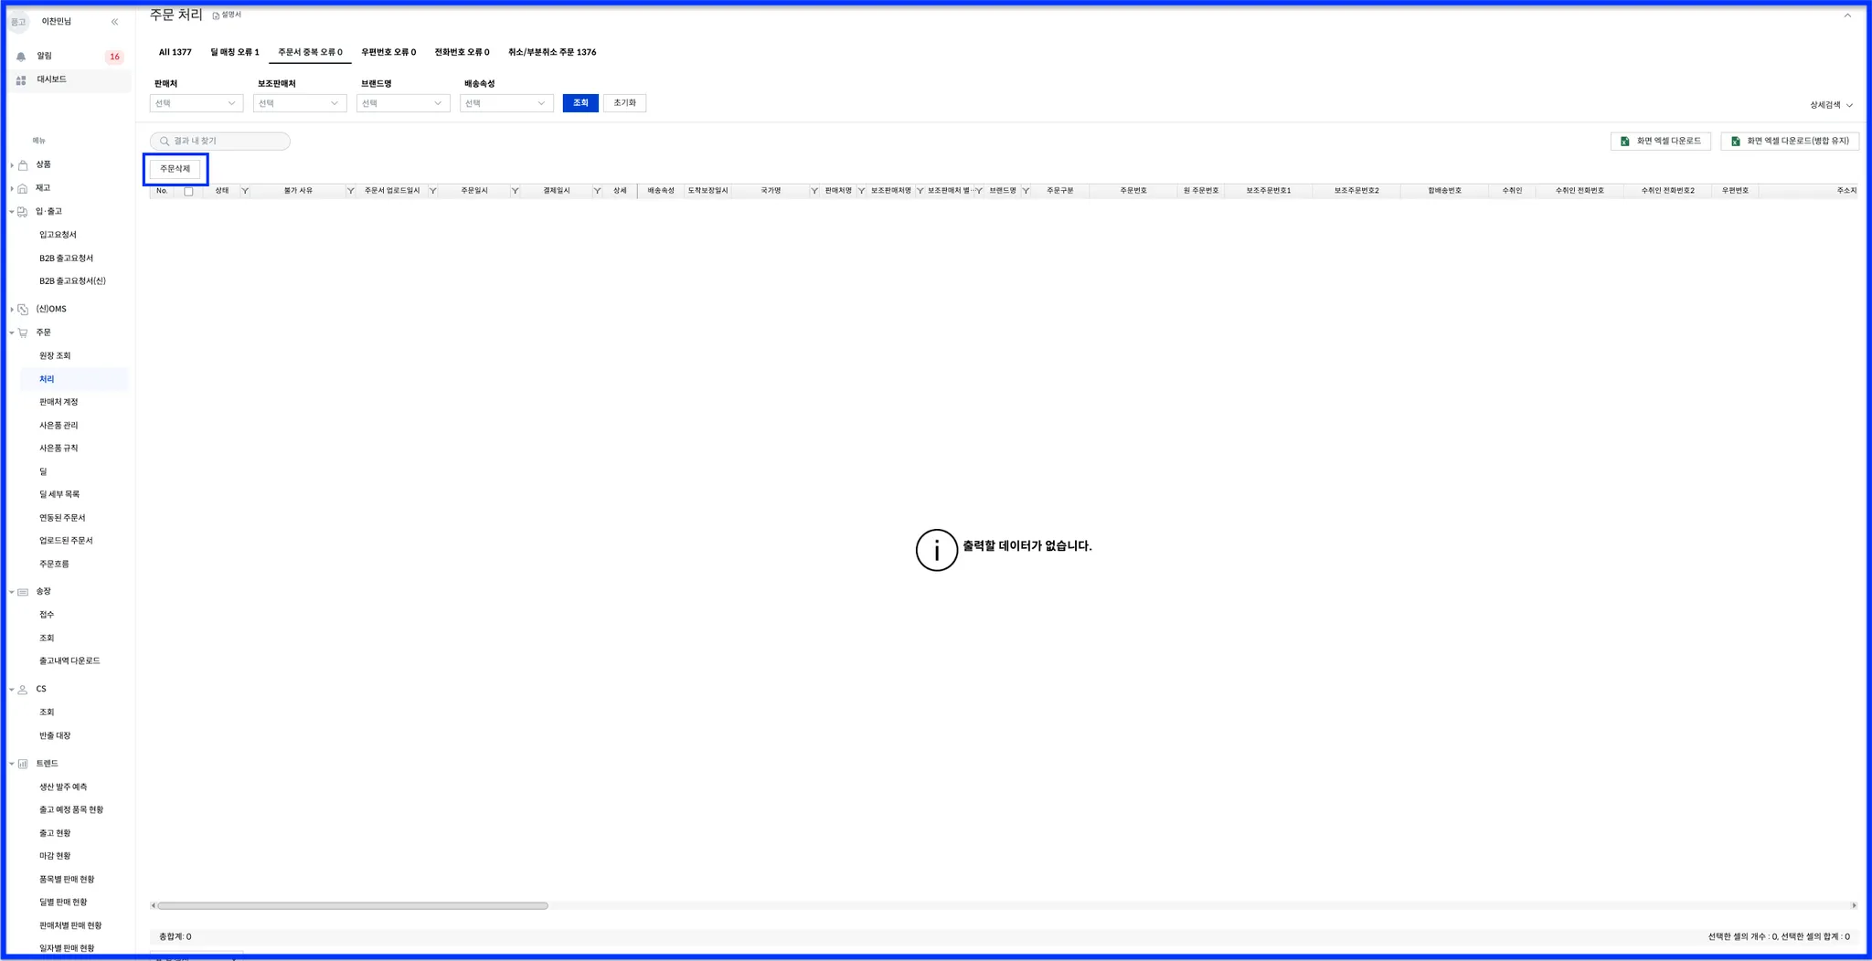
Task: Click the 입·출고 truck icon
Action: 23,212
